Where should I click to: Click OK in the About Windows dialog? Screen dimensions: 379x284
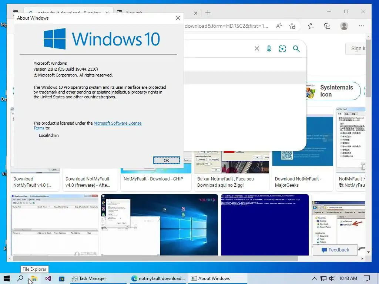coord(167,160)
